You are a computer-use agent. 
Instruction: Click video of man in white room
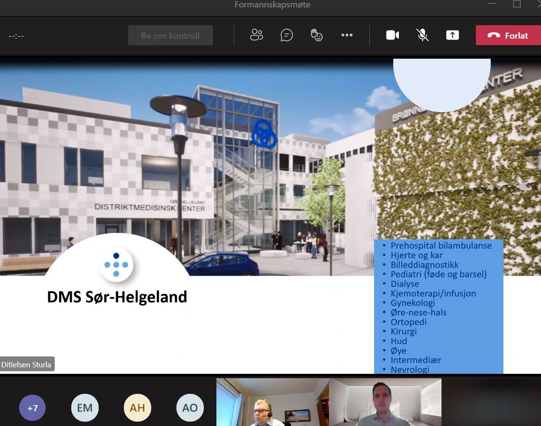385,402
